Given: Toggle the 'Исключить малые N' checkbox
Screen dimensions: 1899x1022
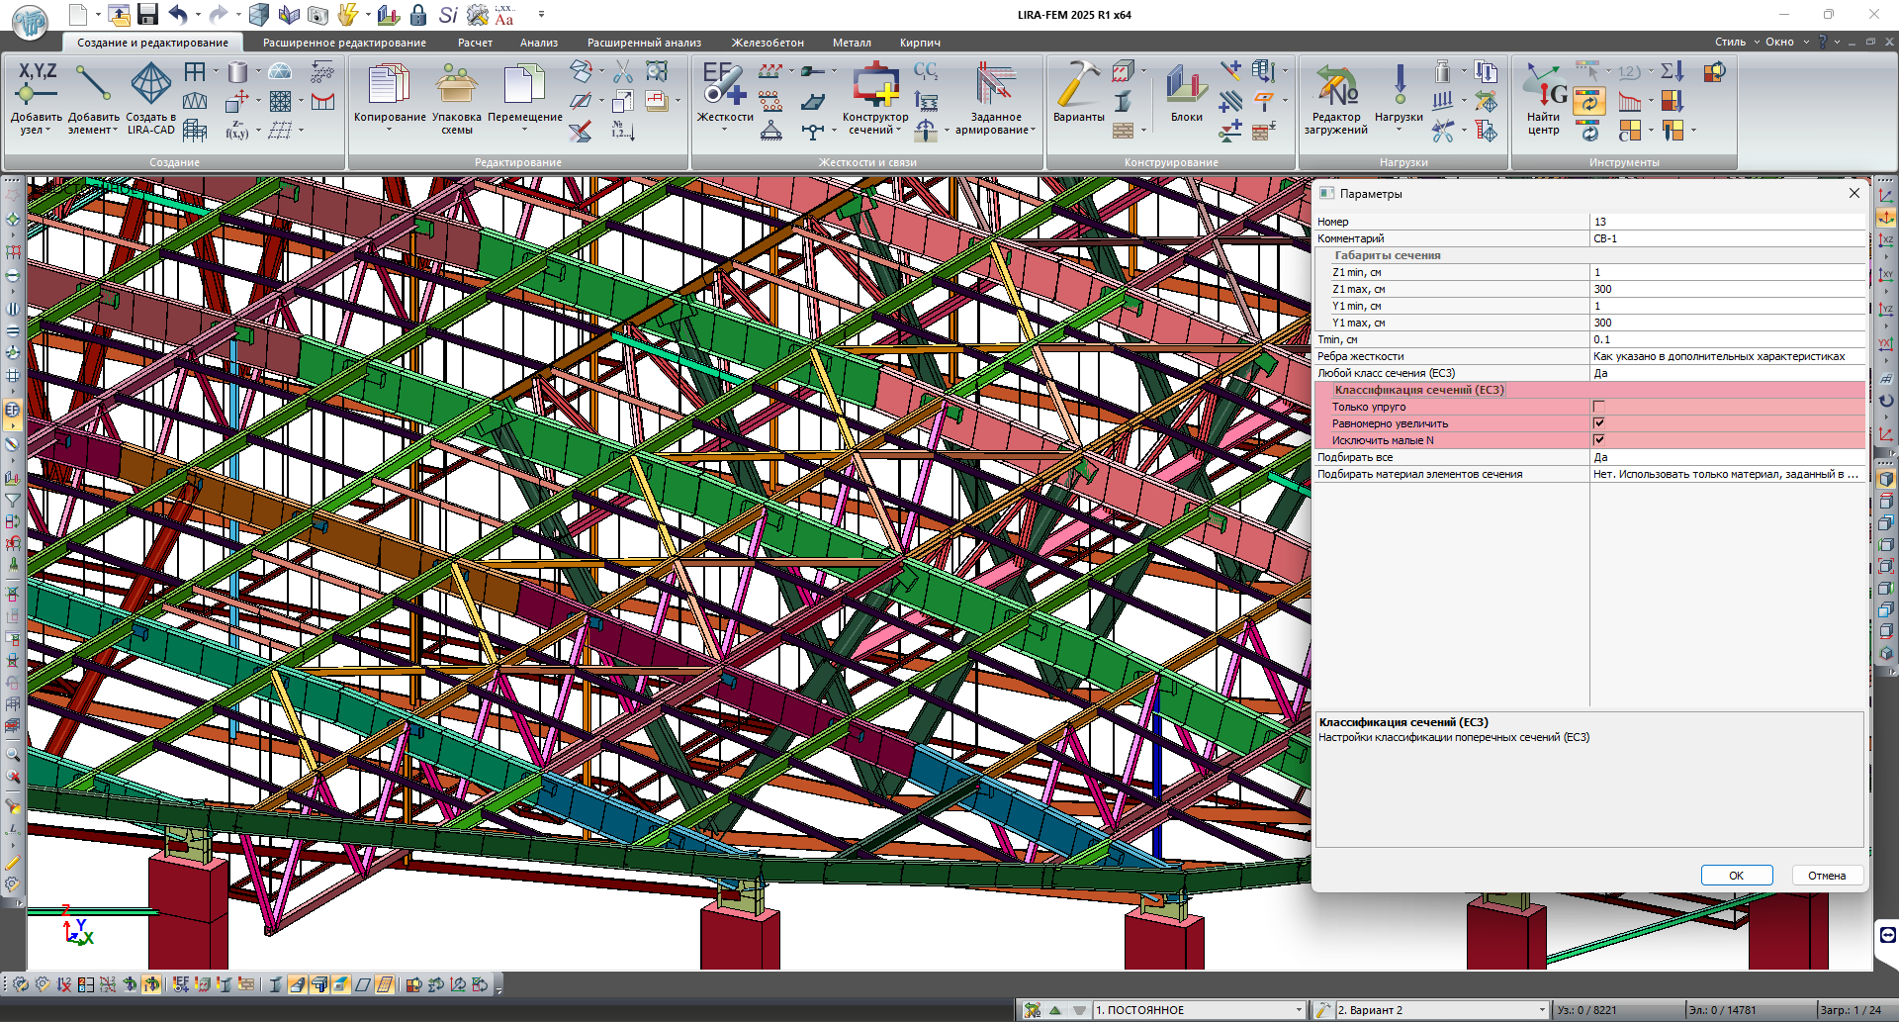Looking at the screenshot, I should click(x=1598, y=440).
